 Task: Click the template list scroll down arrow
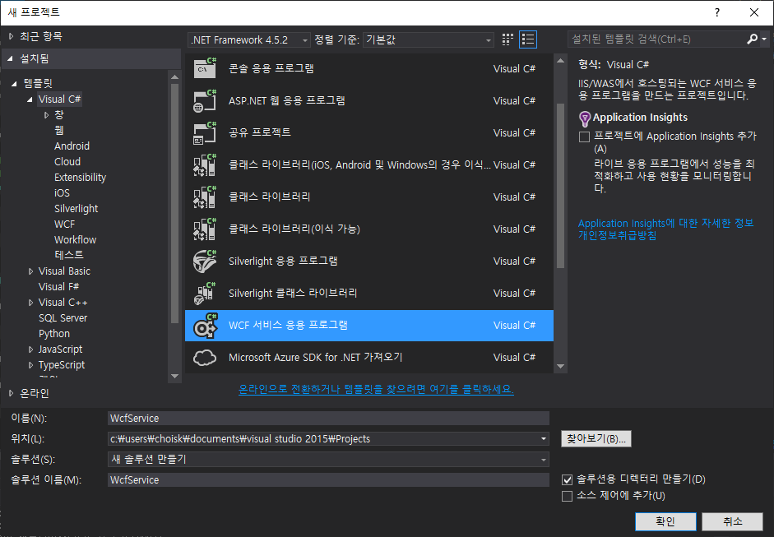point(560,366)
